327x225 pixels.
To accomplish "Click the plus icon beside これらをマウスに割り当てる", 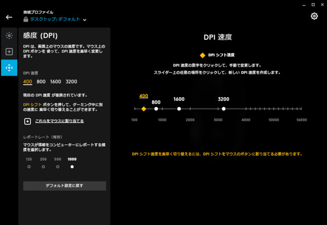I will 27,121.
